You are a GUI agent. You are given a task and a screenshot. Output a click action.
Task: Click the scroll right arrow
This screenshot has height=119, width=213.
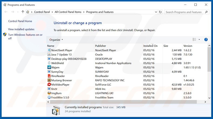click(x=205, y=102)
